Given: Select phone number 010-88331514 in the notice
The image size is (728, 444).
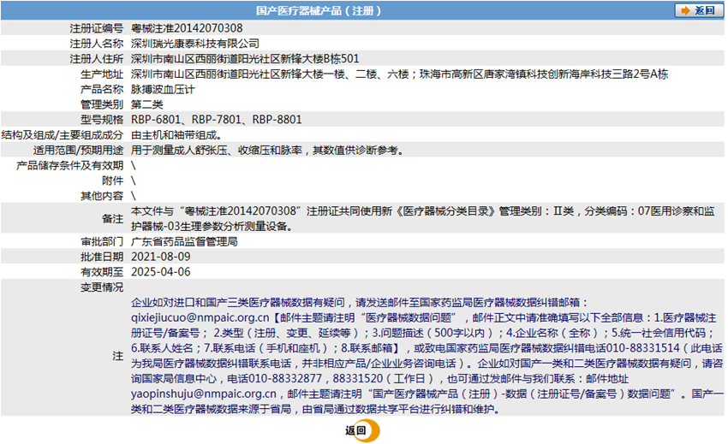Looking at the screenshot, I should [643, 348].
